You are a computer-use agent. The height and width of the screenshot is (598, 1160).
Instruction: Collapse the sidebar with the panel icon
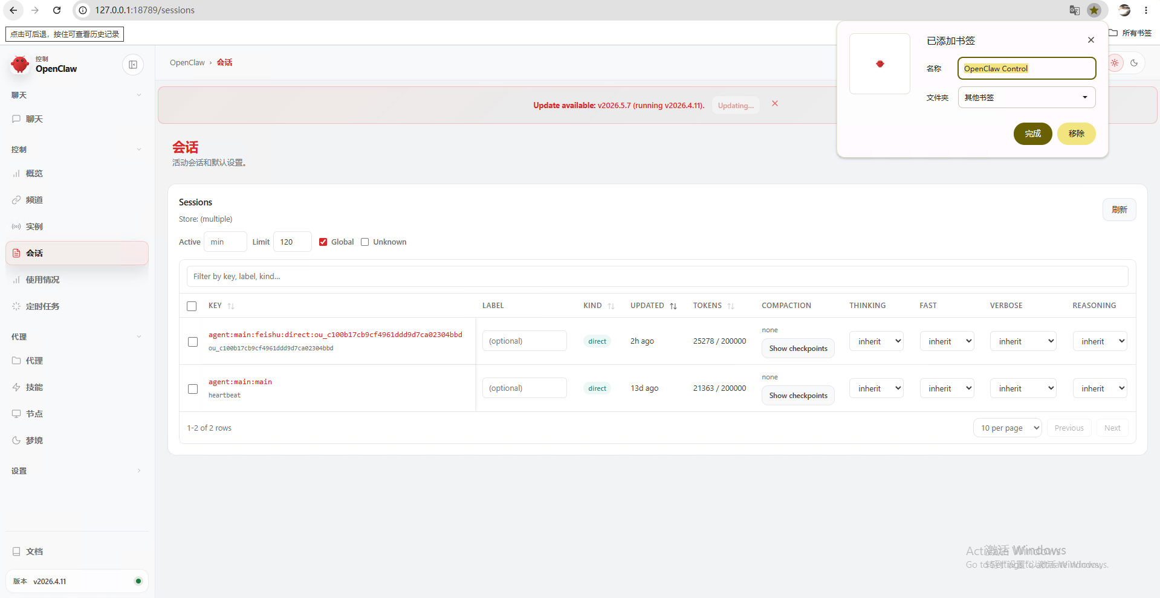point(133,65)
